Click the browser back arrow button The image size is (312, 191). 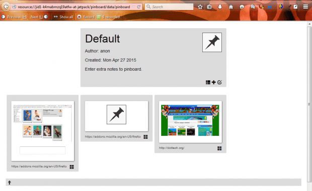coord(6,7)
